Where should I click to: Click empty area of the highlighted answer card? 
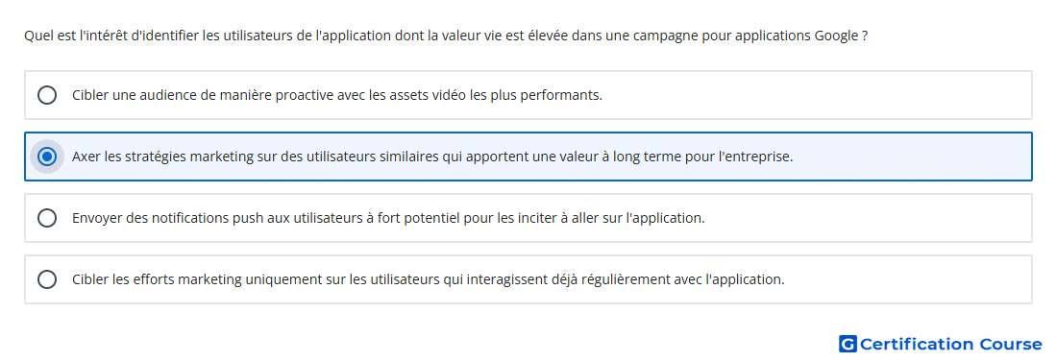pyautogui.click(x=910, y=157)
